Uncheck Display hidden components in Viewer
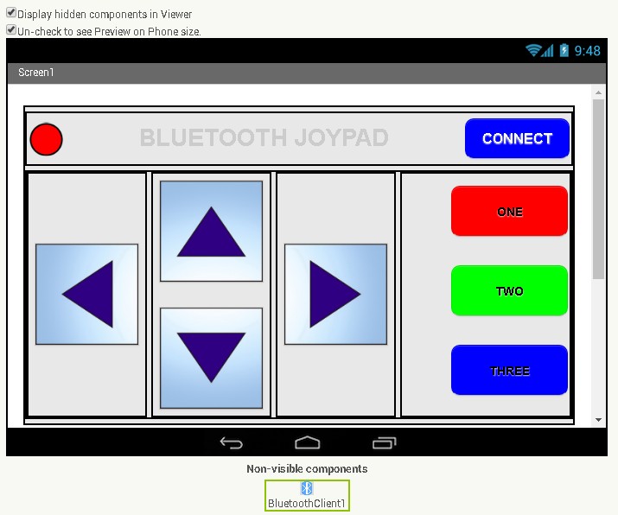 coord(11,13)
